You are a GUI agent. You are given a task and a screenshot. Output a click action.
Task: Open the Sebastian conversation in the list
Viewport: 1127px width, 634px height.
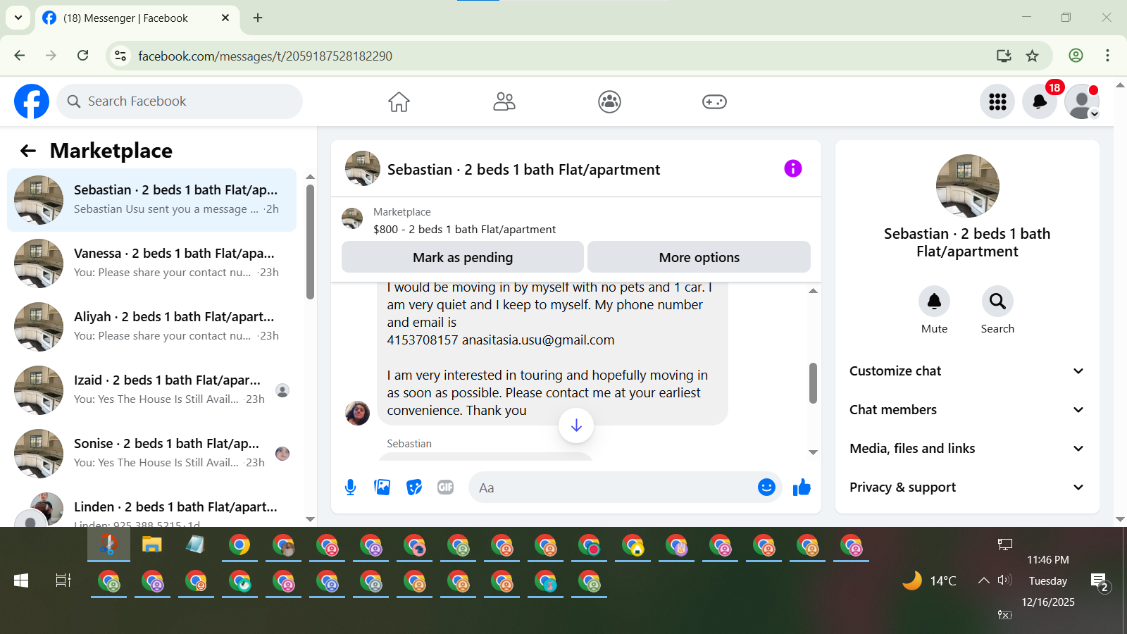[152, 200]
